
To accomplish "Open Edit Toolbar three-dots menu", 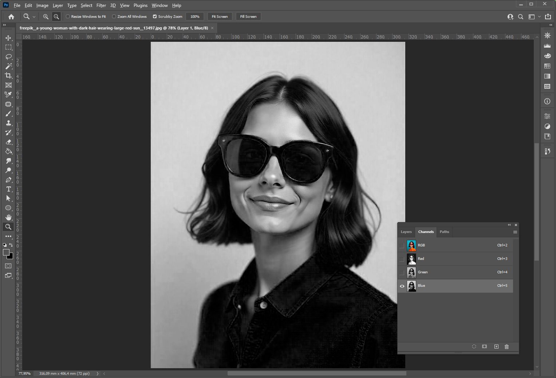I will [8, 236].
